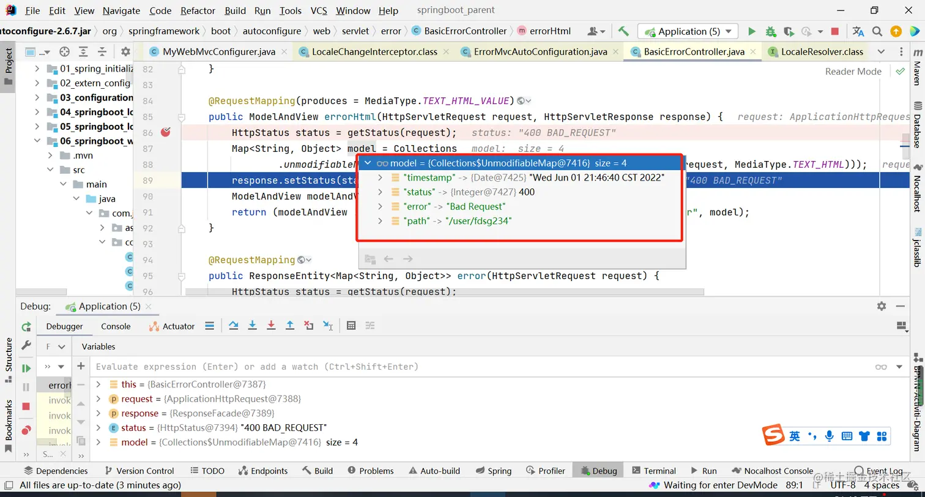Click the green Debug bug icon
Image resolution: width=925 pixels, height=497 pixels.
coord(770,31)
